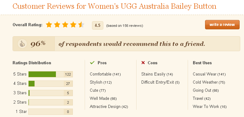Open the Stains Easily (14) con
This screenshot has width=244, height=117.
coord(157,74)
